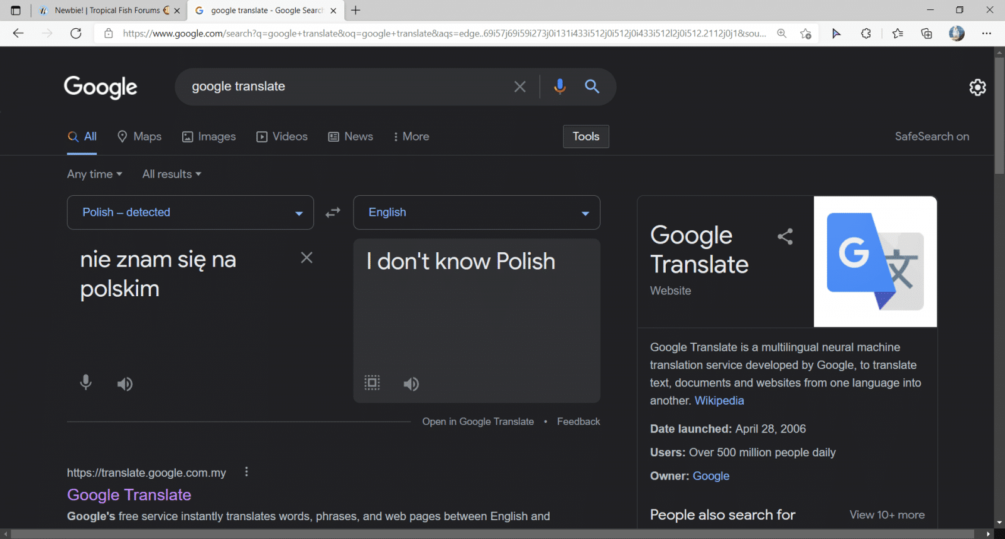This screenshot has height=539, width=1005.
Task: Open the Any time filter dropdown
Action: point(95,174)
